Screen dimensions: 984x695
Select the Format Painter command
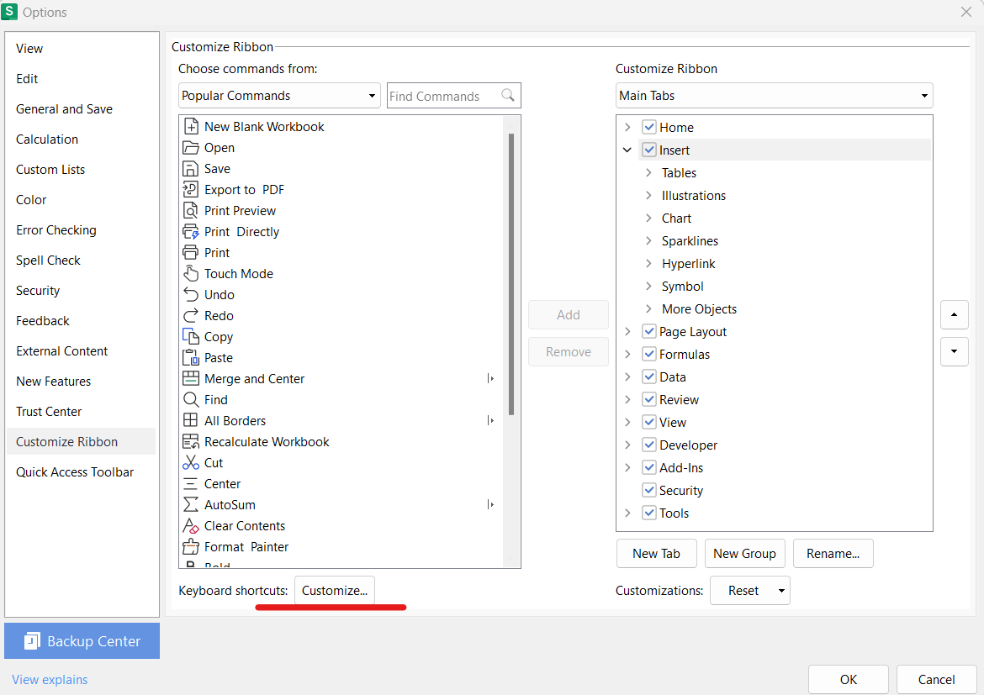coord(246,546)
